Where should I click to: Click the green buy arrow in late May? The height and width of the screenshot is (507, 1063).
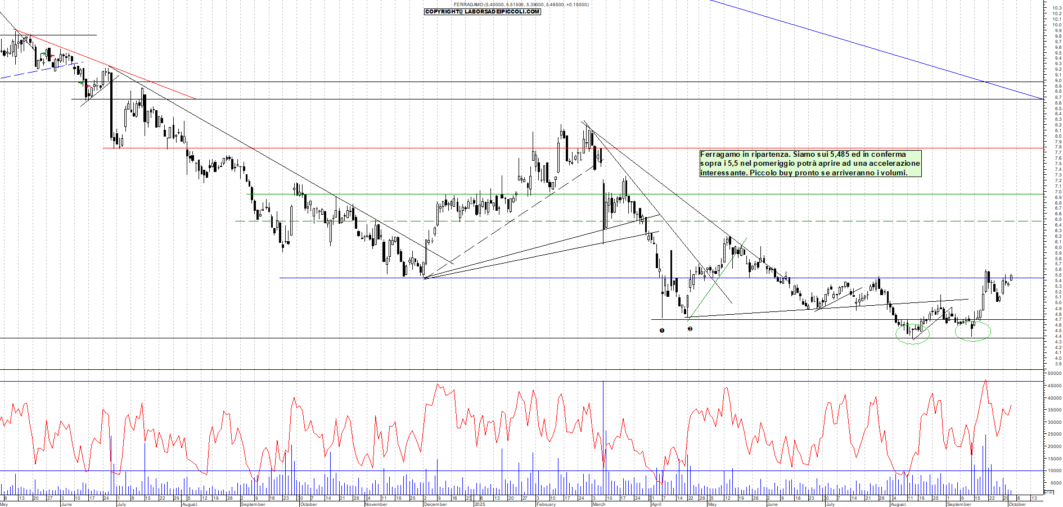coord(43,54)
